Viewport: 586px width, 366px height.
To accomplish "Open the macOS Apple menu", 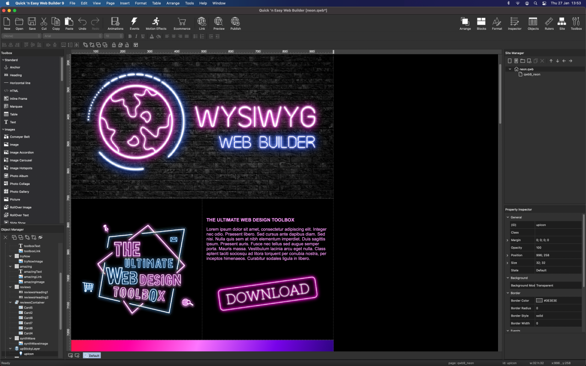I will click(7, 3).
